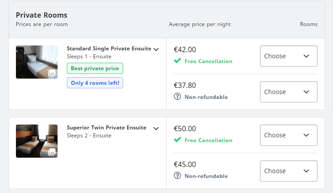Open Choose dropdown for €50.00 rate

coord(289,135)
